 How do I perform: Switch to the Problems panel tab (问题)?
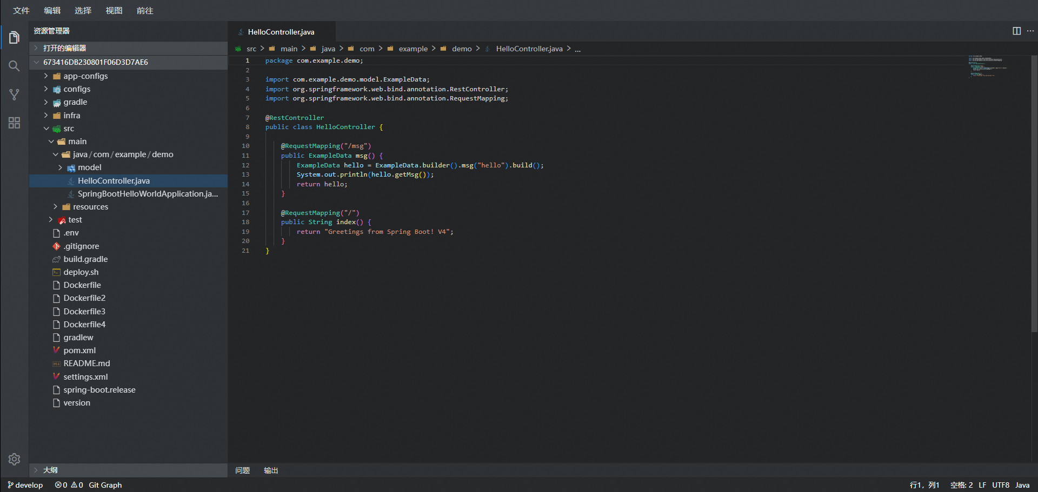(243, 470)
